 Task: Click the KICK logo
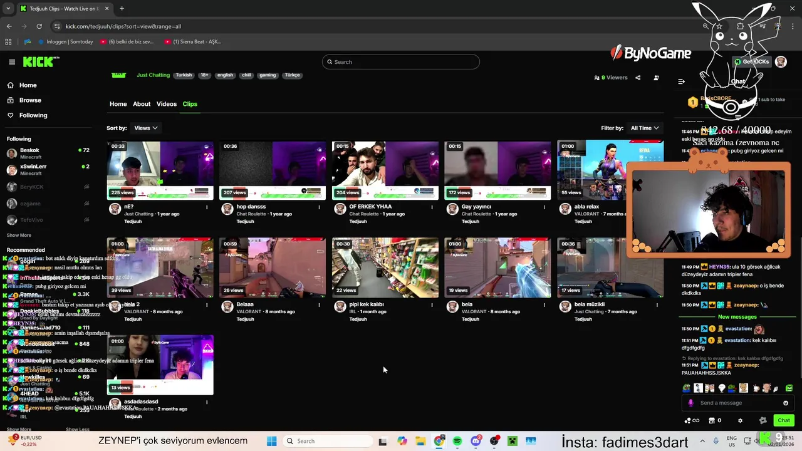[x=41, y=61]
